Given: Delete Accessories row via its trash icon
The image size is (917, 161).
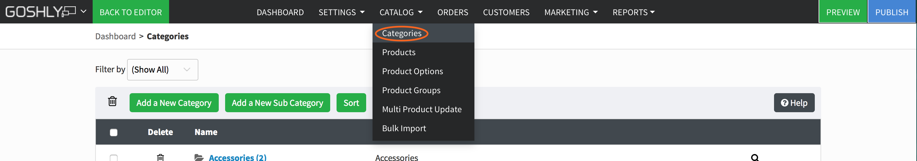Looking at the screenshot, I should [160, 157].
